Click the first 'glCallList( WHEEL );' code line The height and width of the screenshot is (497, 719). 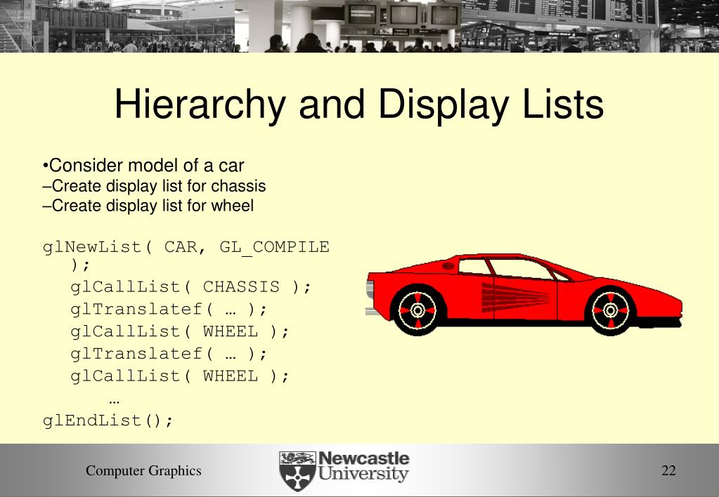[180, 331]
